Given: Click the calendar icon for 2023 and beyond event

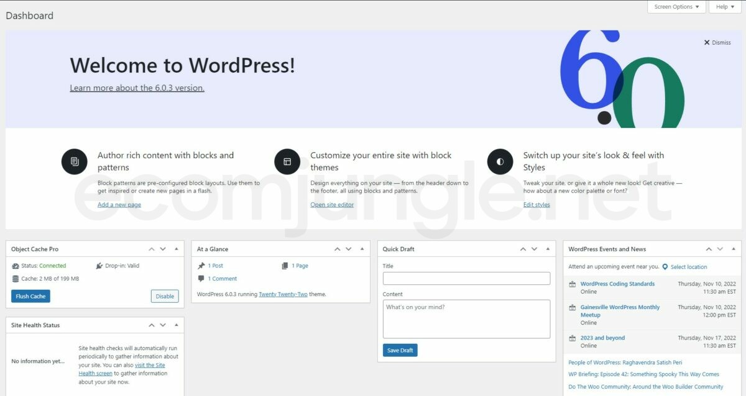Looking at the screenshot, I should (x=573, y=338).
